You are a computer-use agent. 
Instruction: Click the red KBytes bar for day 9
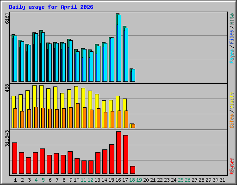pyautogui.click(x=70, y=162)
